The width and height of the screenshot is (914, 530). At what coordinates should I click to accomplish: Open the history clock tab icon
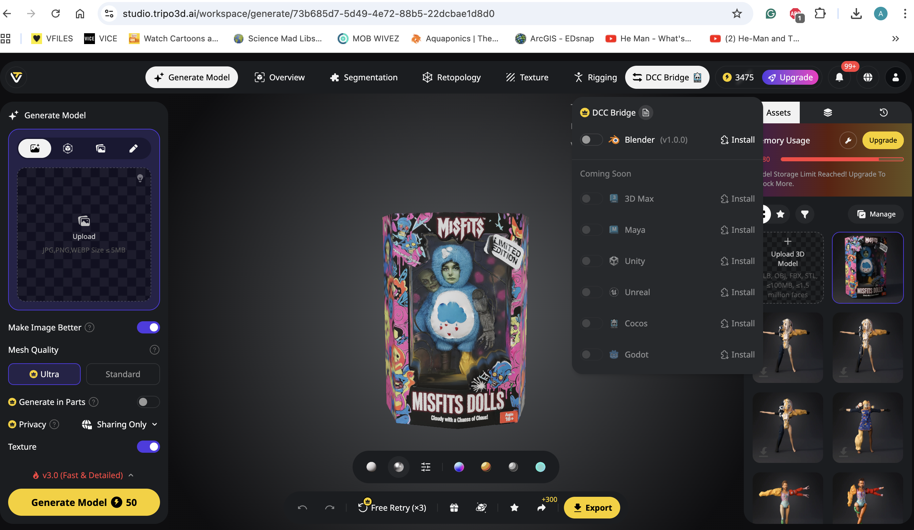(x=883, y=113)
